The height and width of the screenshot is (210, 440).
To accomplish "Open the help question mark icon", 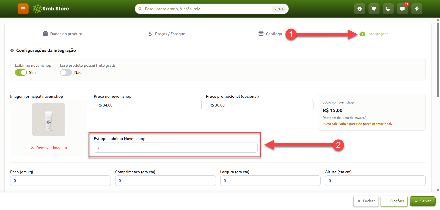I will pyautogui.click(x=359, y=9).
